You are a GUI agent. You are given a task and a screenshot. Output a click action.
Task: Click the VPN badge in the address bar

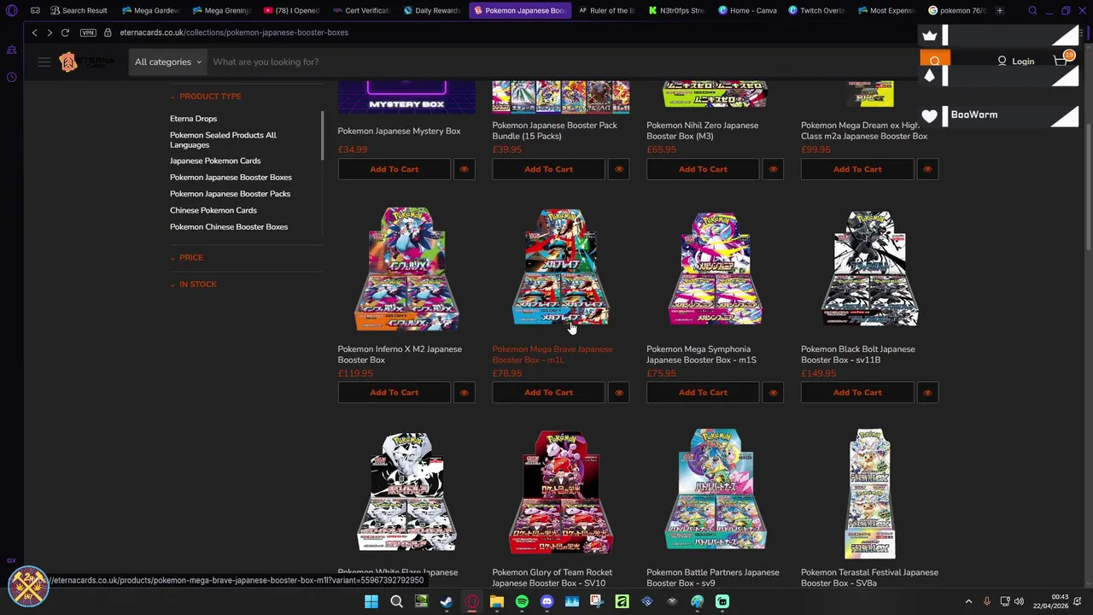pyautogui.click(x=88, y=32)
